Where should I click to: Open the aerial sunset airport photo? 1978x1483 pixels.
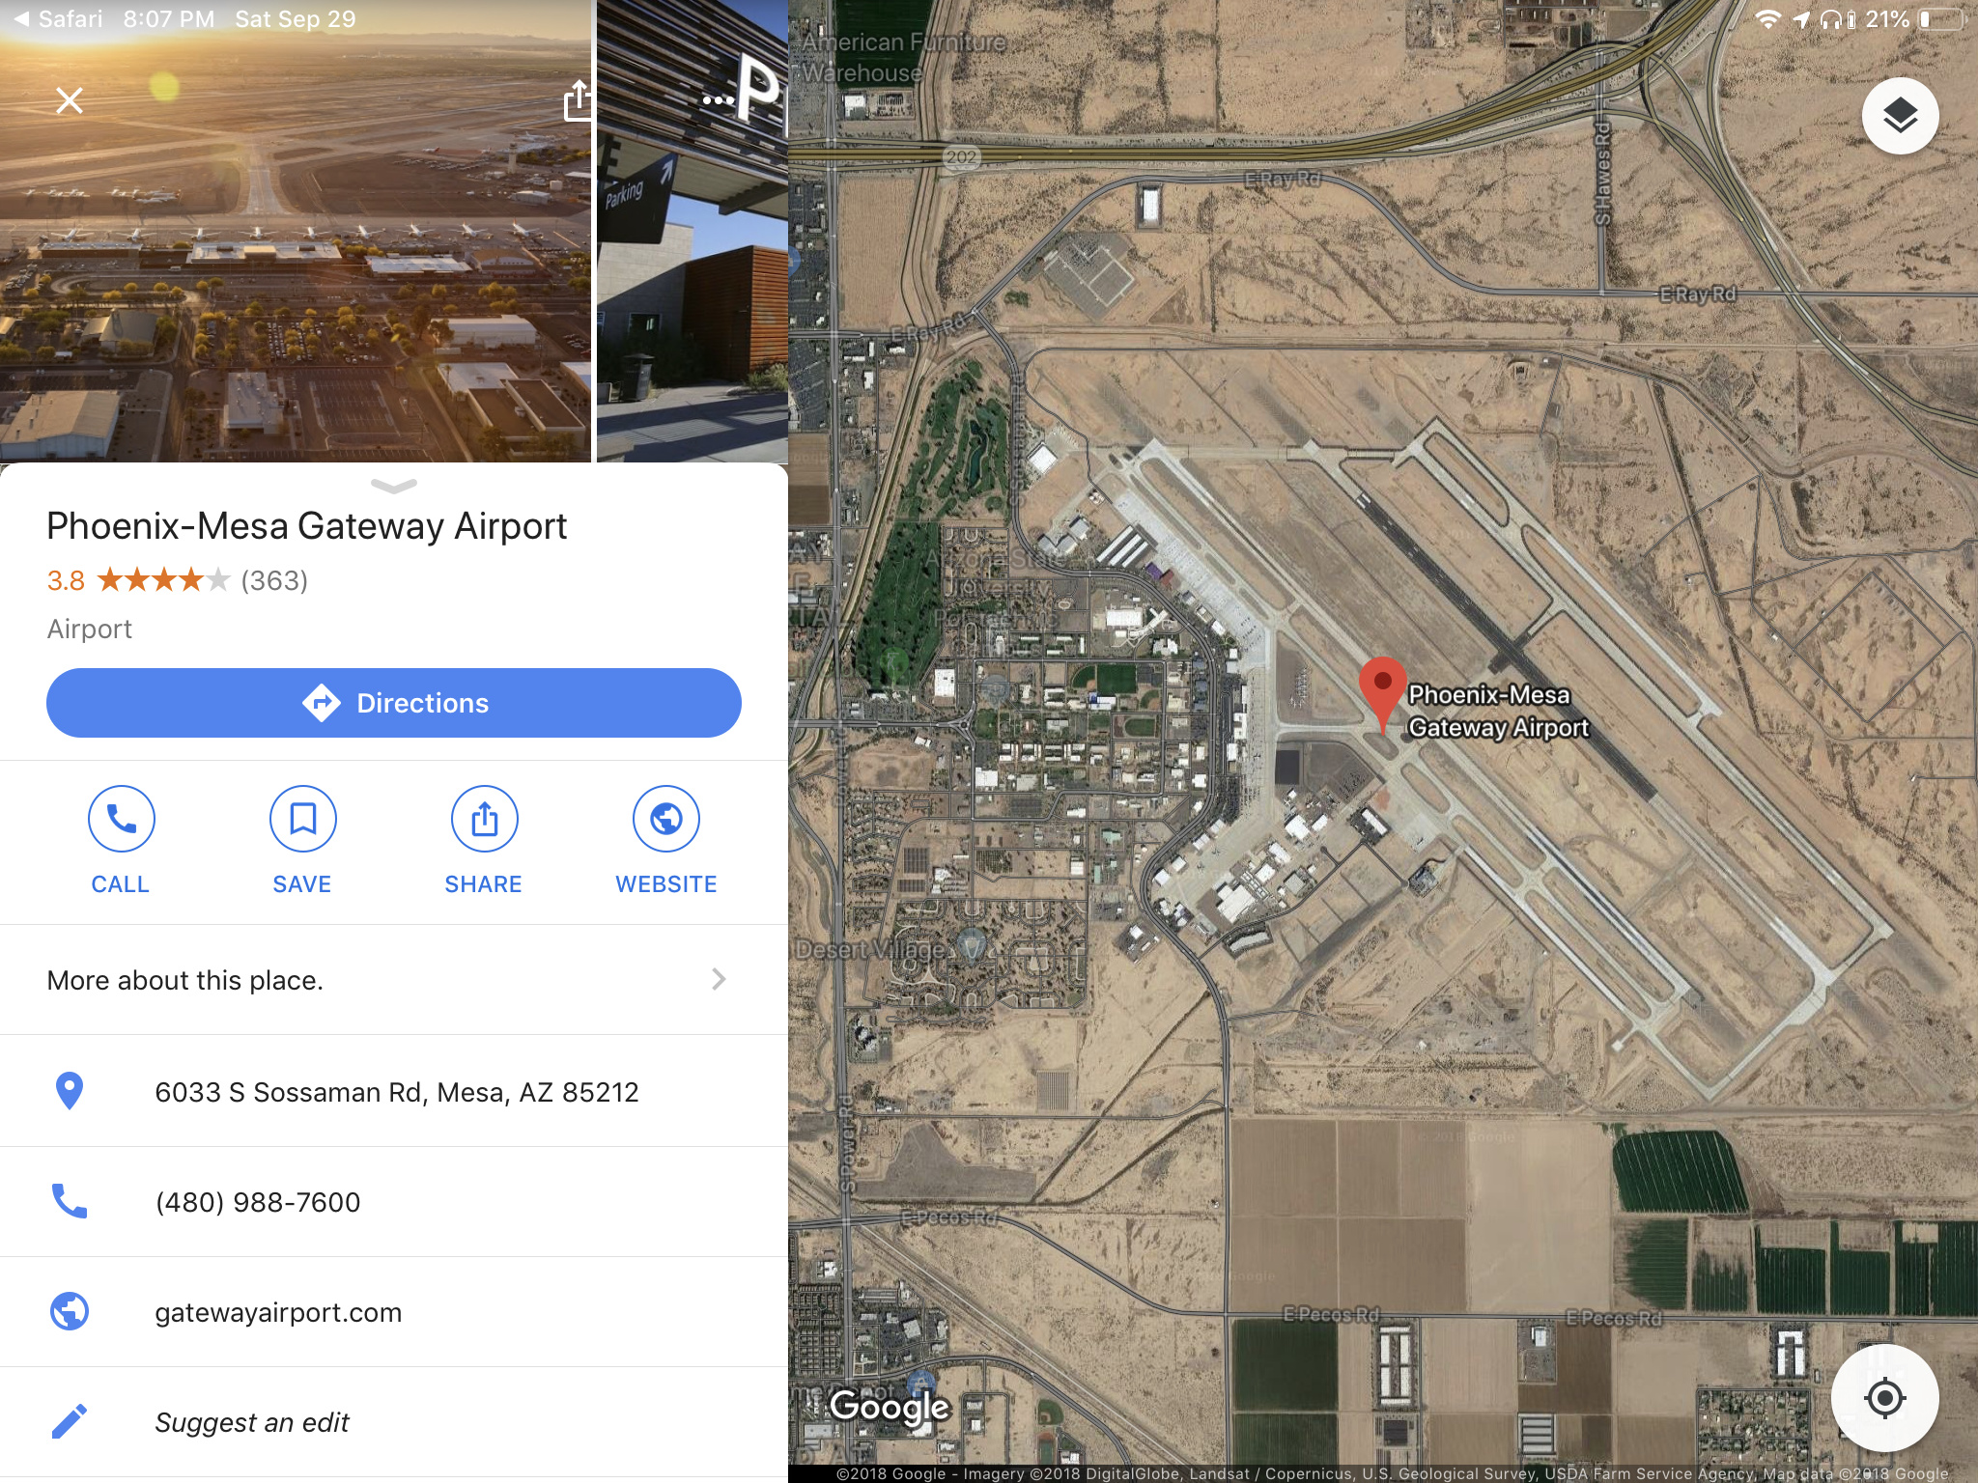(296, 232)
